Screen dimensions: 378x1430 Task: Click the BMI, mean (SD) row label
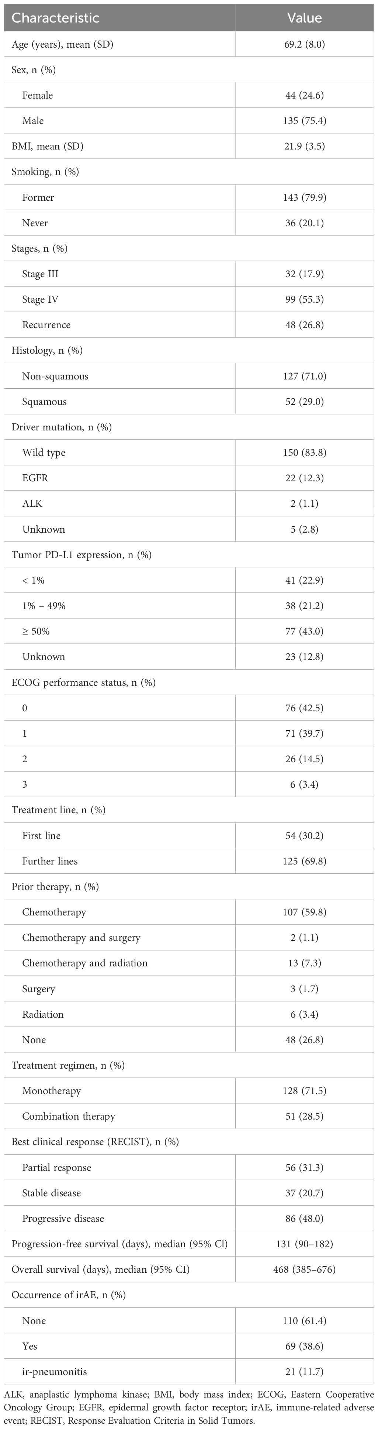(48, 146)
